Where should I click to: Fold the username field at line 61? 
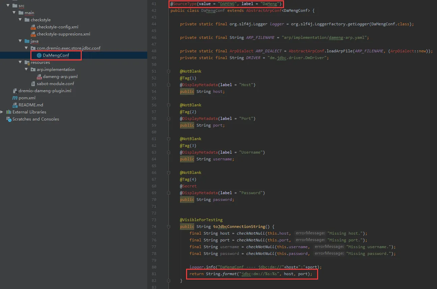tap(168, 139)
